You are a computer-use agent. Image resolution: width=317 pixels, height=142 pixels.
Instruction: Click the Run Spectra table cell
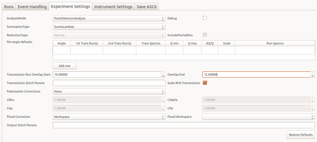pyautogui.click(x=275, y=50)
